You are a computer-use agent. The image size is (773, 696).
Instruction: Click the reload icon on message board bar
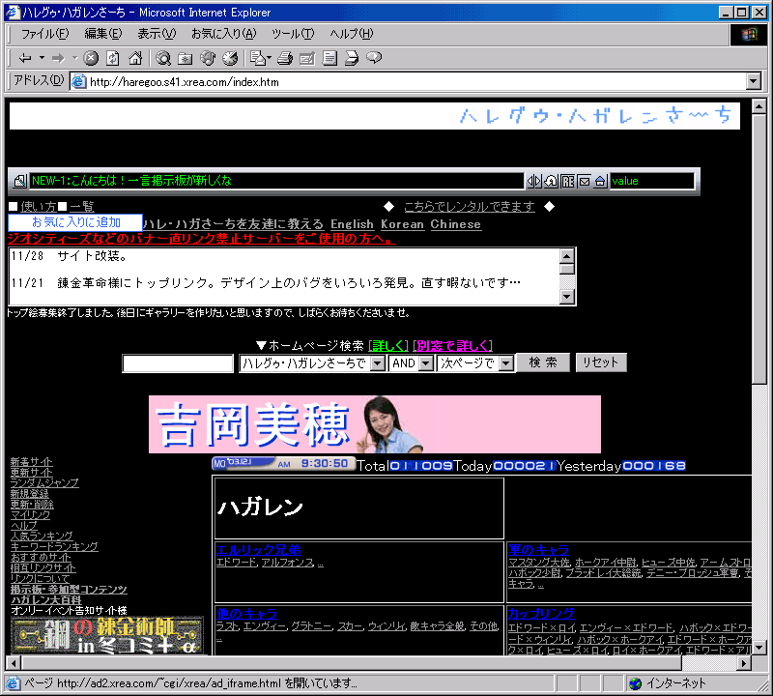click(x=551, y=181)
